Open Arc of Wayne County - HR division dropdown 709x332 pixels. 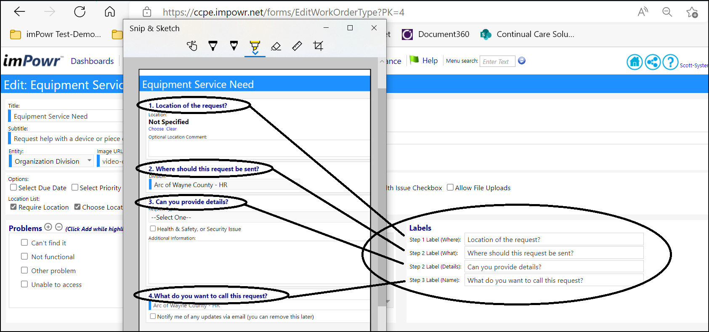click(225, 185)
